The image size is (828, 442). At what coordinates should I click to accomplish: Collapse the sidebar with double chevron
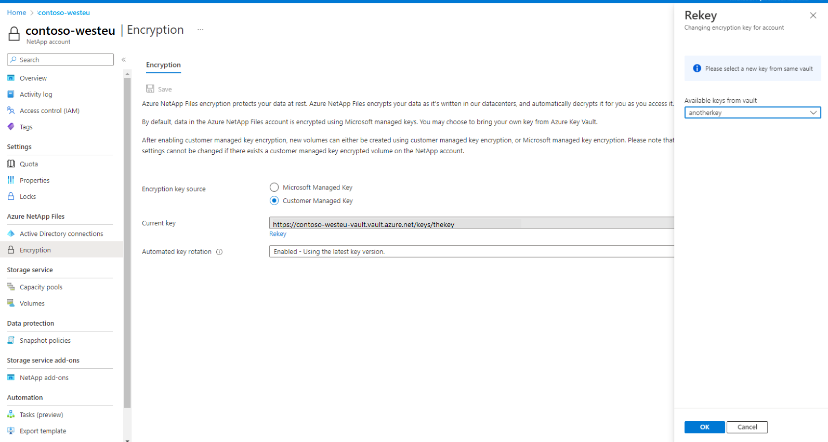(x=124, y=60)
